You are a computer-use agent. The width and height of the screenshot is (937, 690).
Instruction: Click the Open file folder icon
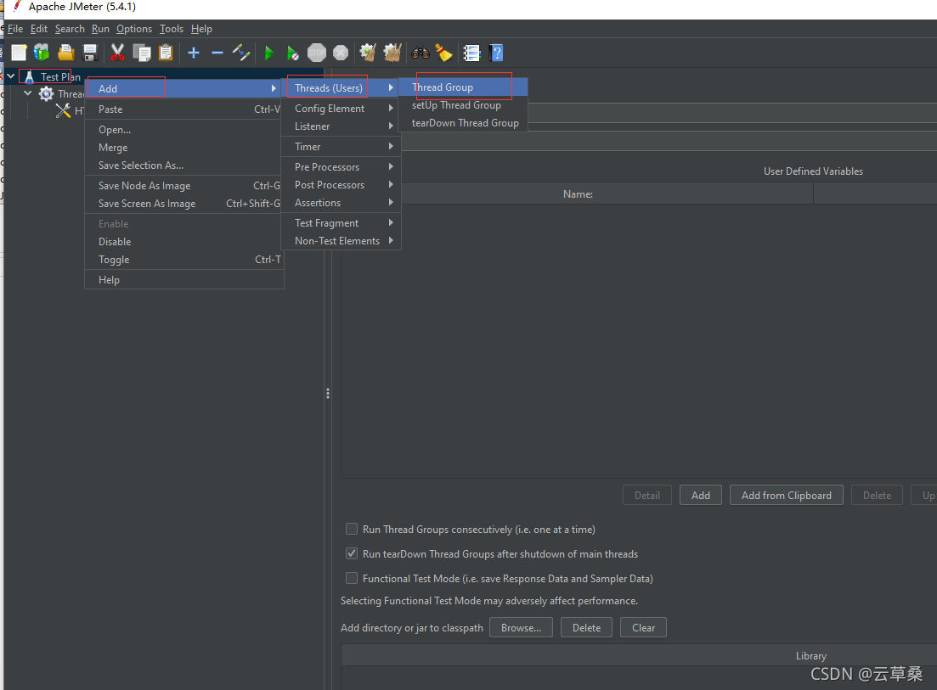[65, 53]
